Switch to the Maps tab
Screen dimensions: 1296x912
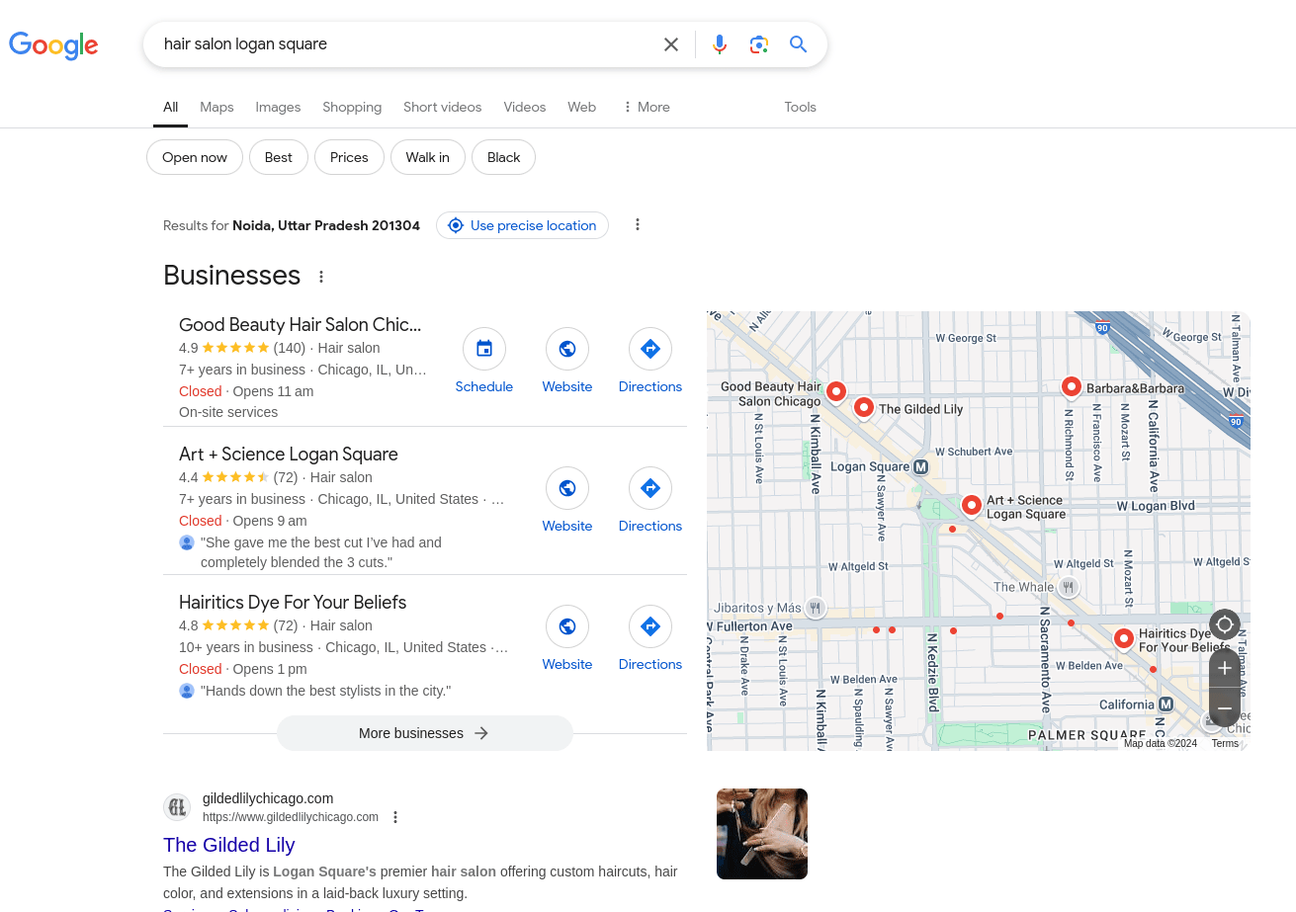pyautogui.click(x=216, y=107)
